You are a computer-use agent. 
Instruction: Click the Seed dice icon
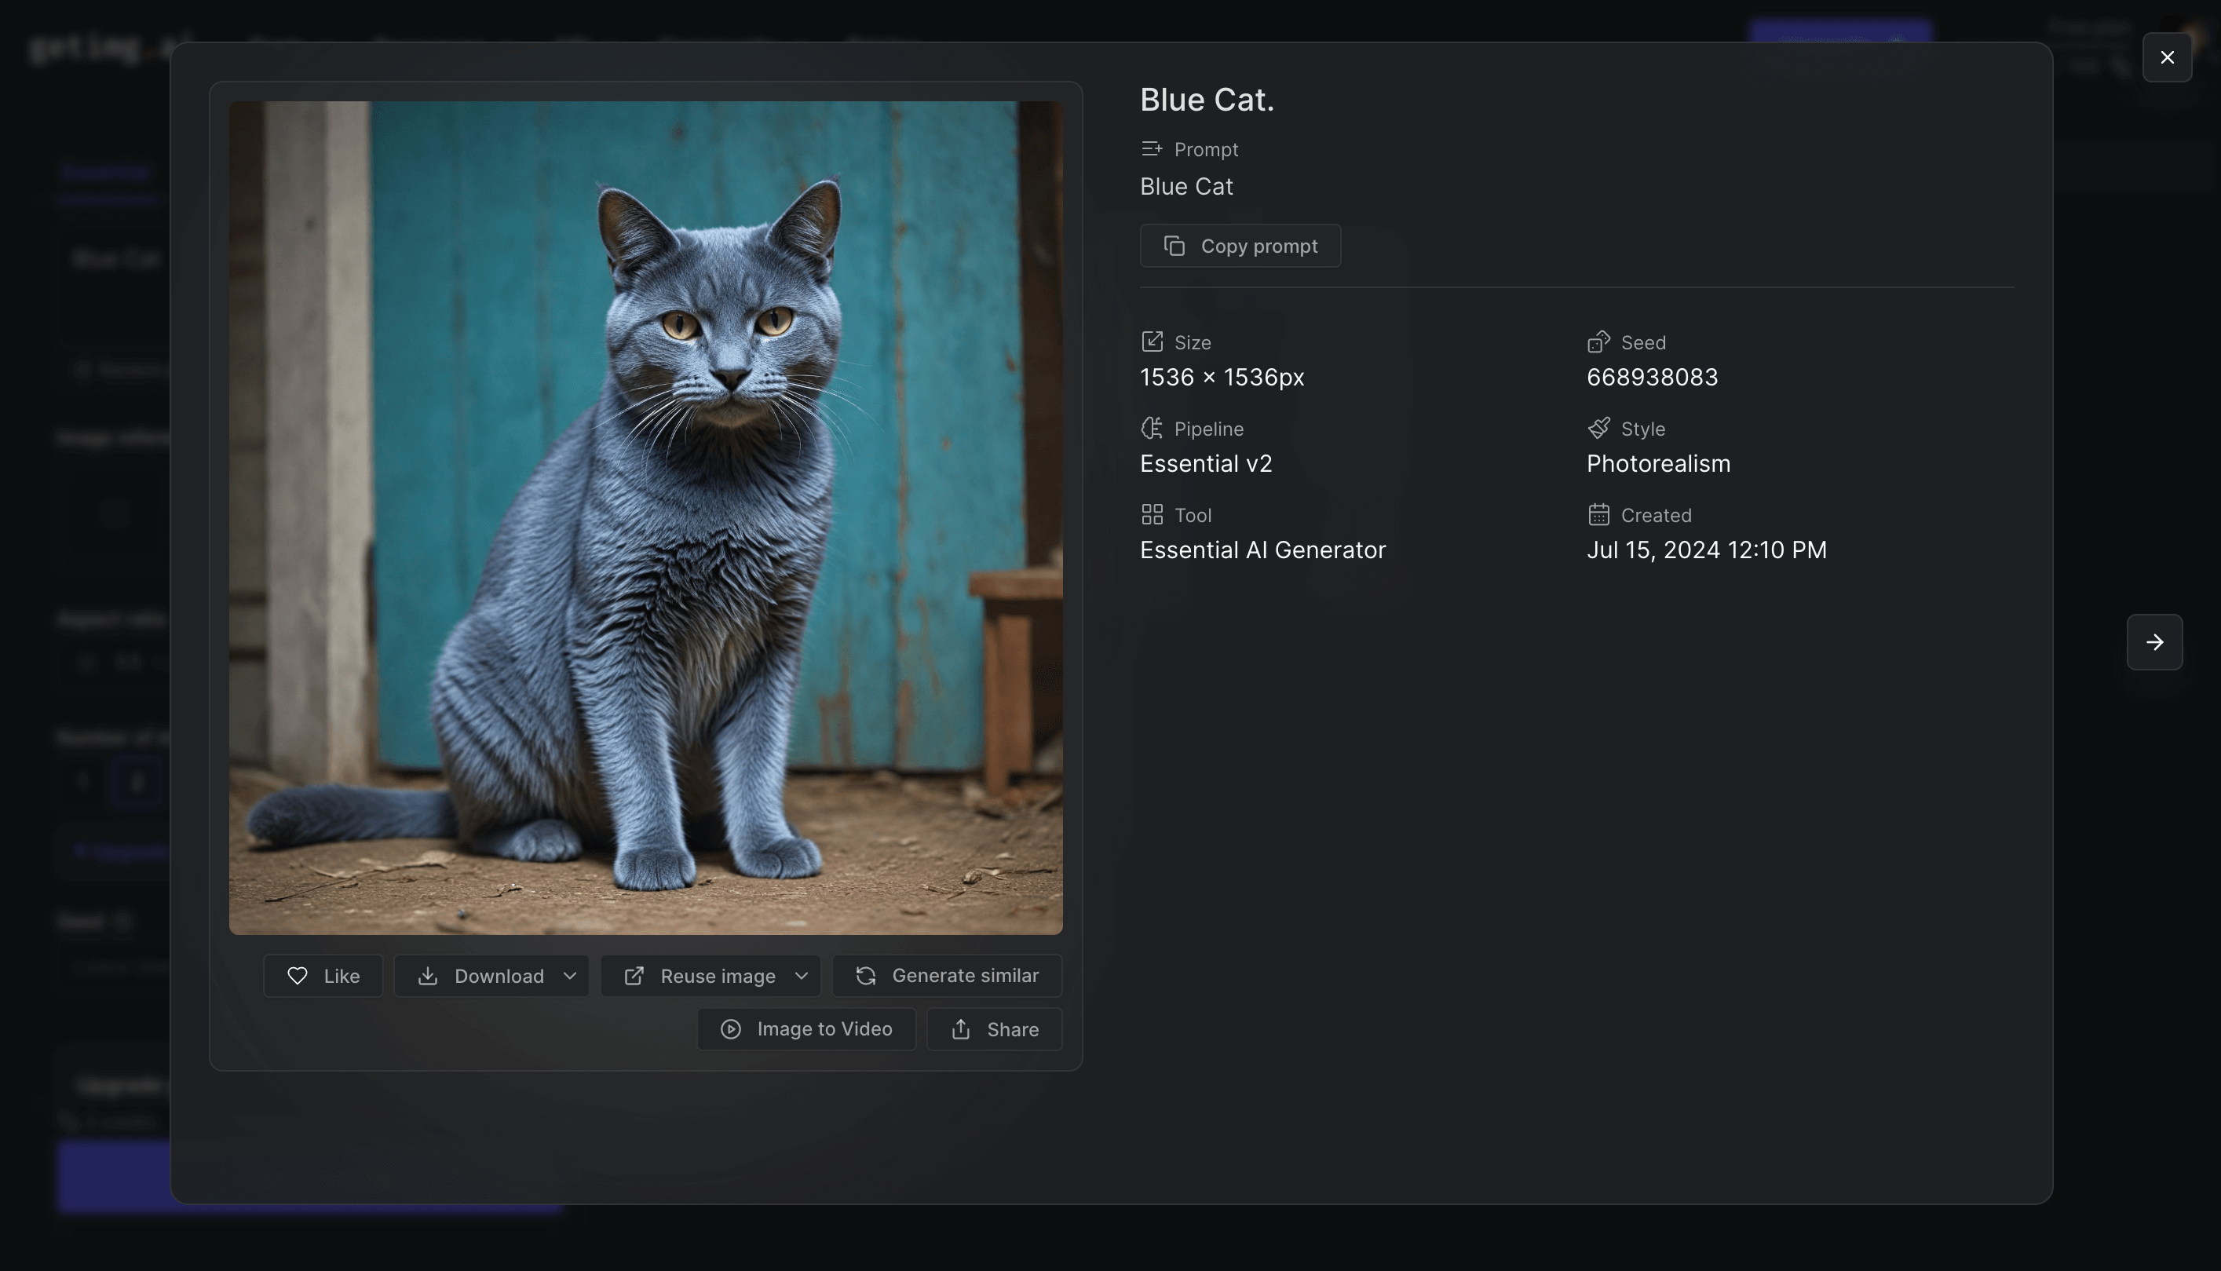[x=1598, y=342]
